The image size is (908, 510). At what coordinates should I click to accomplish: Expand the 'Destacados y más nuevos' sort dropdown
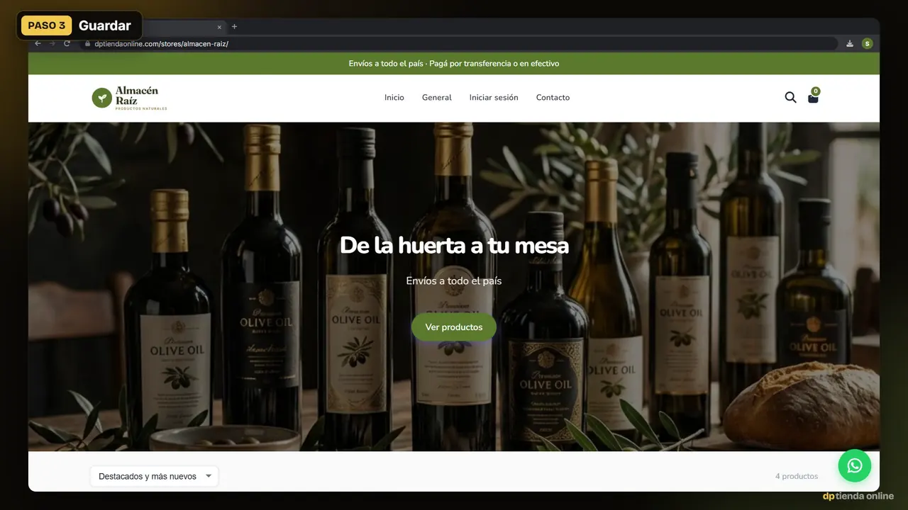coord(155,477)
